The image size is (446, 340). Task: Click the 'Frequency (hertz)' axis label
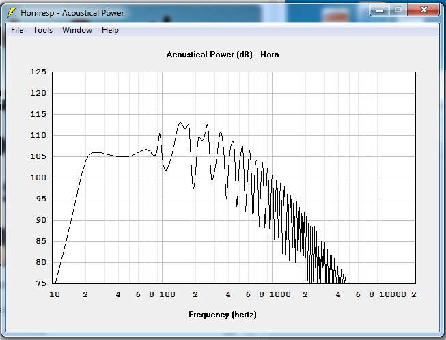223,315
